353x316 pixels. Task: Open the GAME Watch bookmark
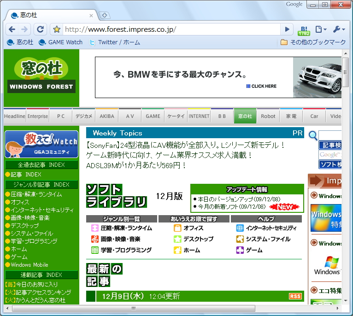60,42
